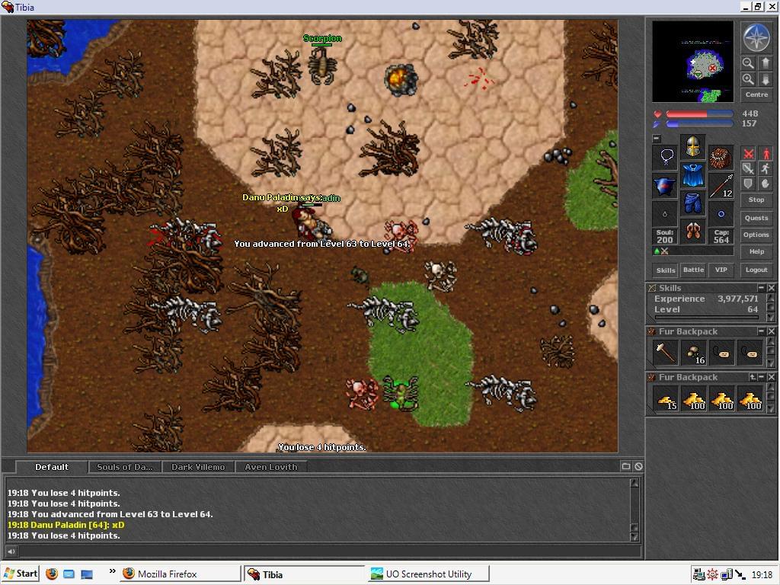780x585 pixels.
Task: Zoom in the minimap
Action: [x=748, y=79]
